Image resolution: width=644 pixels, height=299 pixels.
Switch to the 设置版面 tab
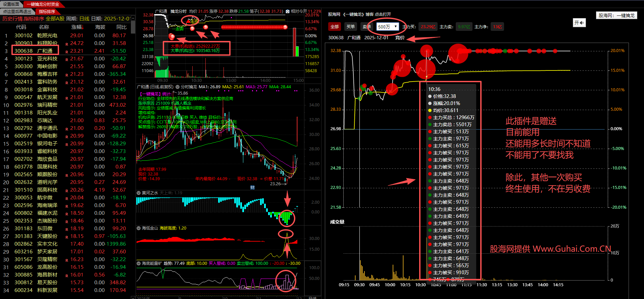[x=11, y=4]
